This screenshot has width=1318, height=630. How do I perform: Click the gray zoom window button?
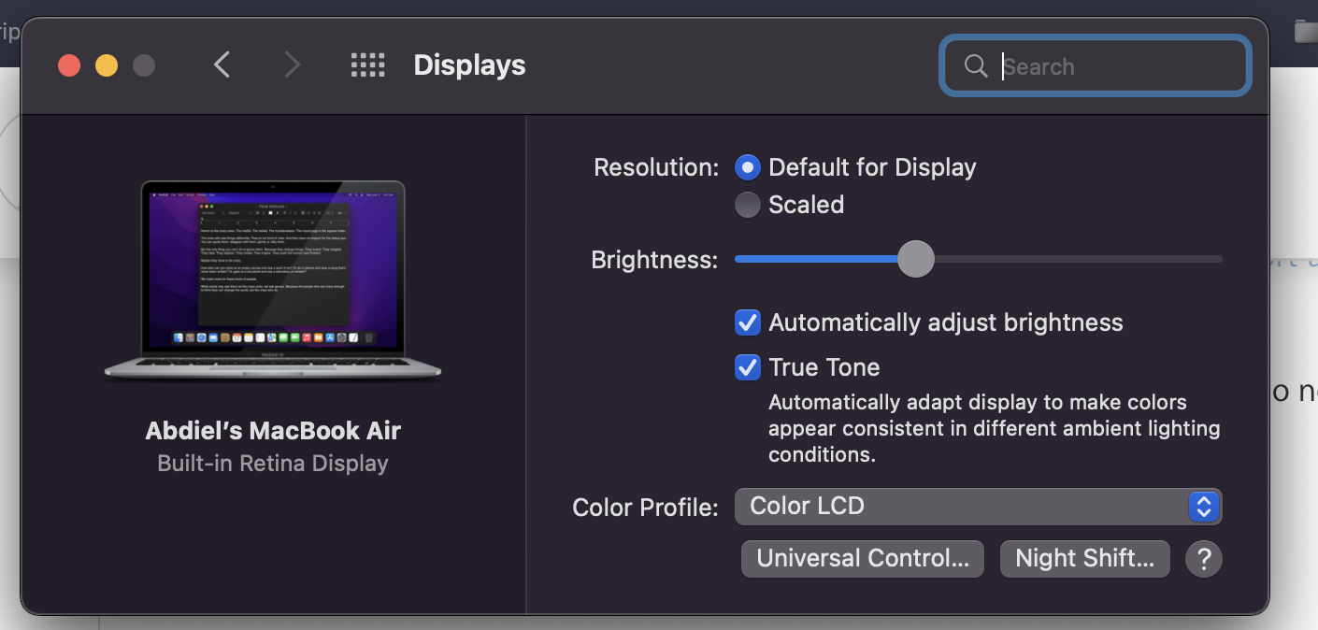tap(144, 65)
